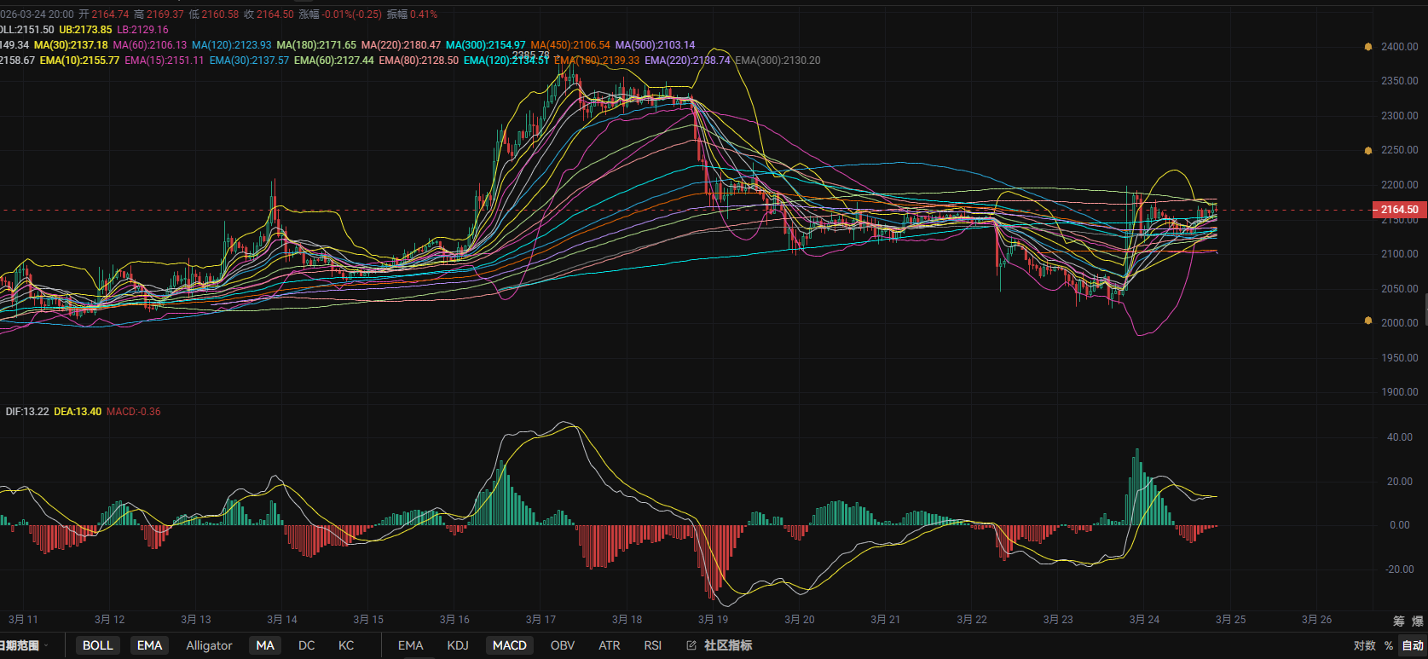Click the 3月 20 date on time axis
Viewport: 1428px width, 659px height.
(x=799, y=620)
